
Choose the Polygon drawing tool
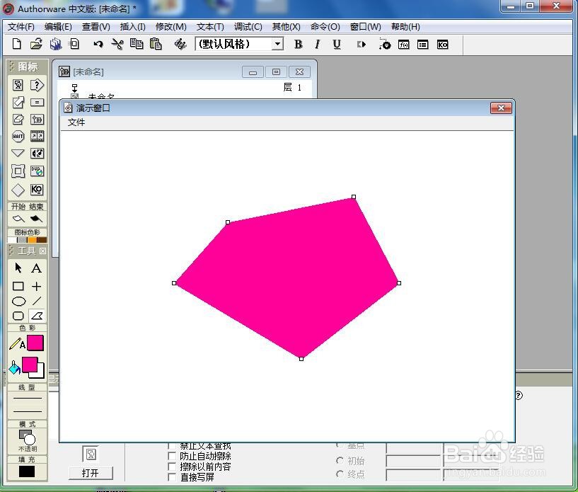click(x=37, y=316)
